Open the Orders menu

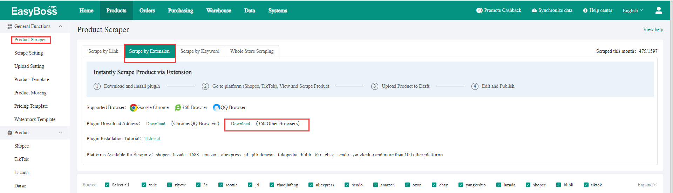(x=147, y=10)
